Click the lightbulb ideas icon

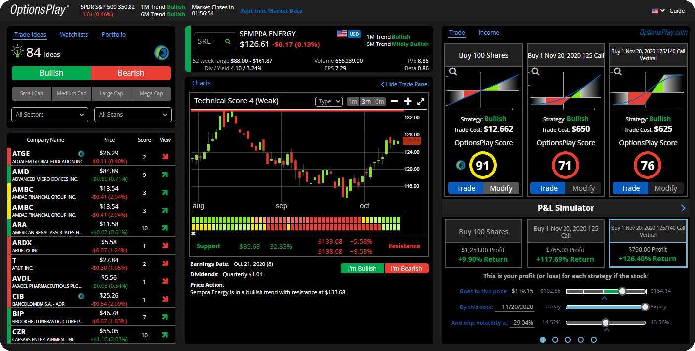(17, 52)
